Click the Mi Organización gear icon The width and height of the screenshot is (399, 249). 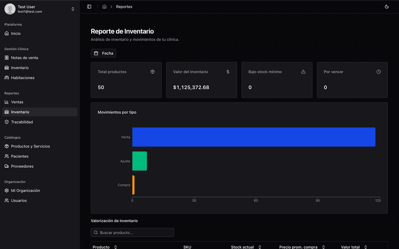click(x=7, y=191)
